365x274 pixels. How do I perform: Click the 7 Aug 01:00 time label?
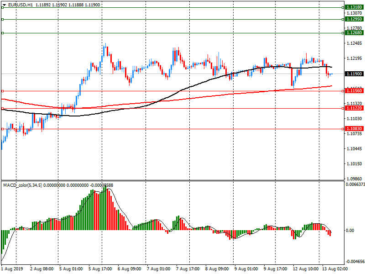coord(158,269)
